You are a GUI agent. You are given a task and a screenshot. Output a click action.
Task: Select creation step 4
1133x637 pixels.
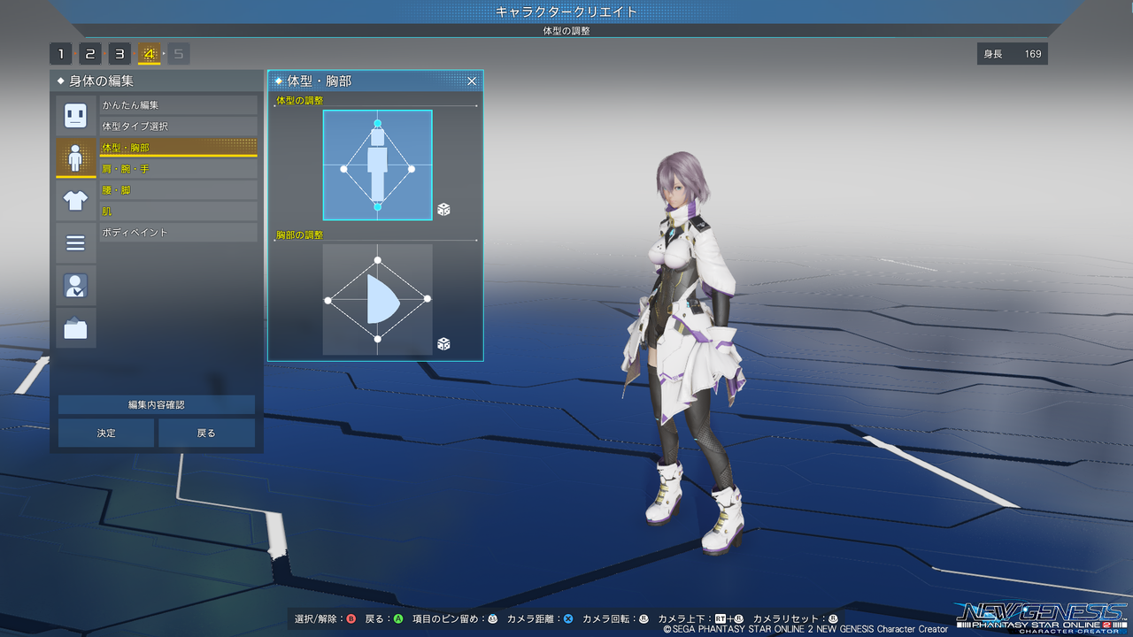[149, 54]
